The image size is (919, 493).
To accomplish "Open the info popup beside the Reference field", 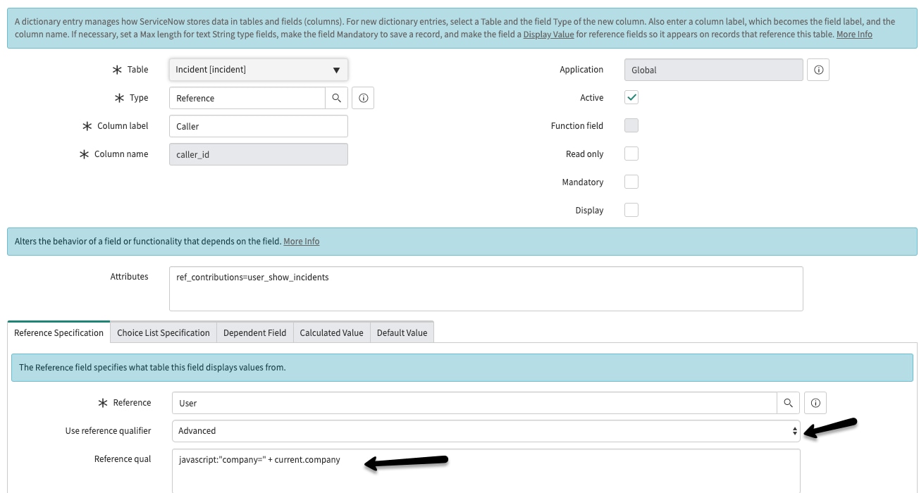I will coord(815,402).
